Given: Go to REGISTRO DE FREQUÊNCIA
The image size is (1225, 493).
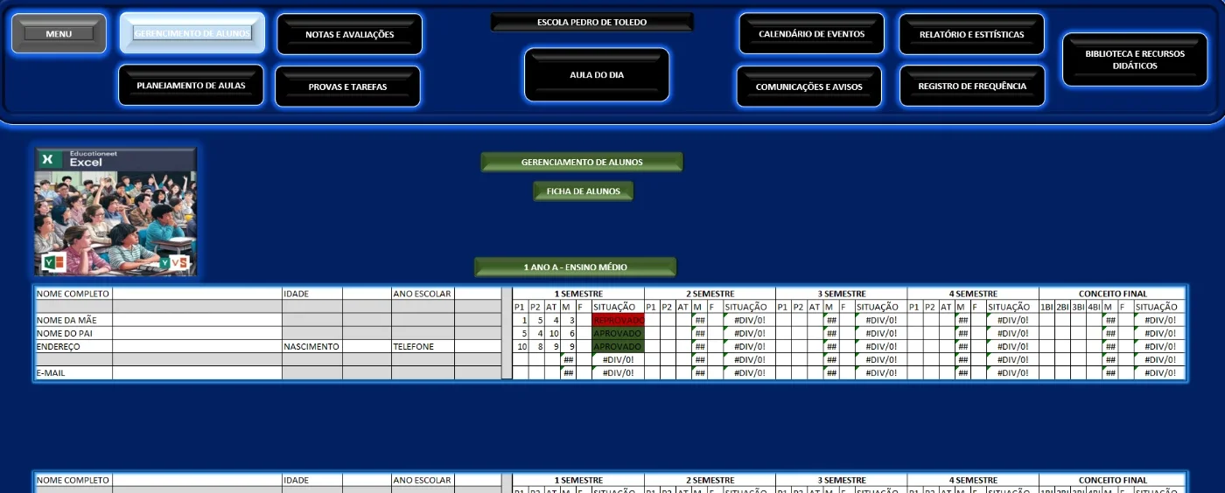Looking at the screenshot, I should tap(972, 86).
